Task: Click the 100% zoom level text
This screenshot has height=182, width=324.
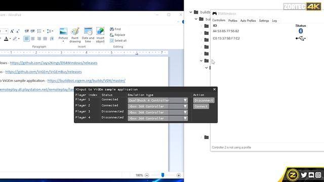Action: (x=139, y=175)
